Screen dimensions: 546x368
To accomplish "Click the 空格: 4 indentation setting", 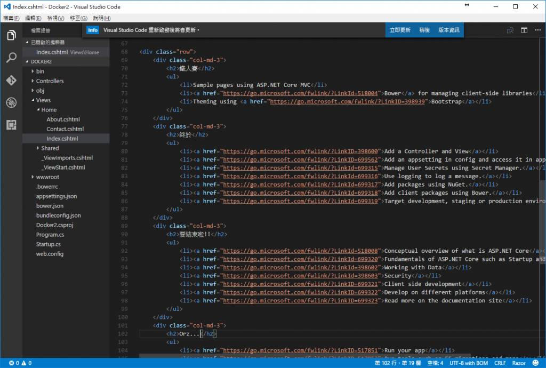I will 435,363.
